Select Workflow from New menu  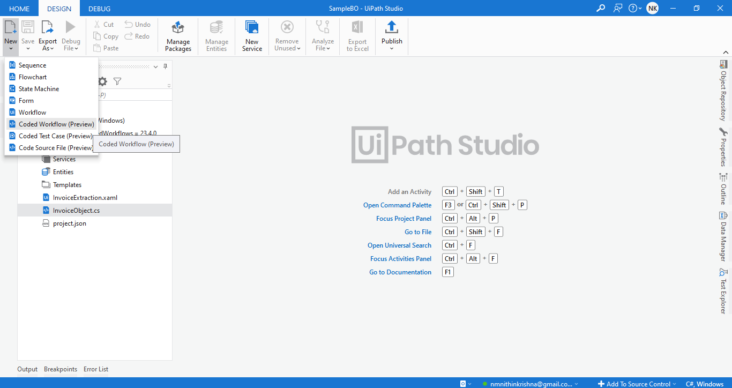coord(51,112)
